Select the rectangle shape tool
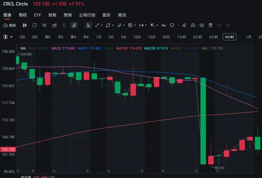The height and width of the screenshot is (178, 262). pyautogui.click(x=108, y=25)
